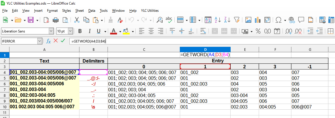Insert an Image
Screen dimensions: 335x118
click(x=248, y=20)
